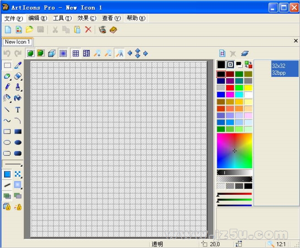This screenshot has width=300, height=248.
Task: Open the 文件(F) menu
Action: click(14, 19)
